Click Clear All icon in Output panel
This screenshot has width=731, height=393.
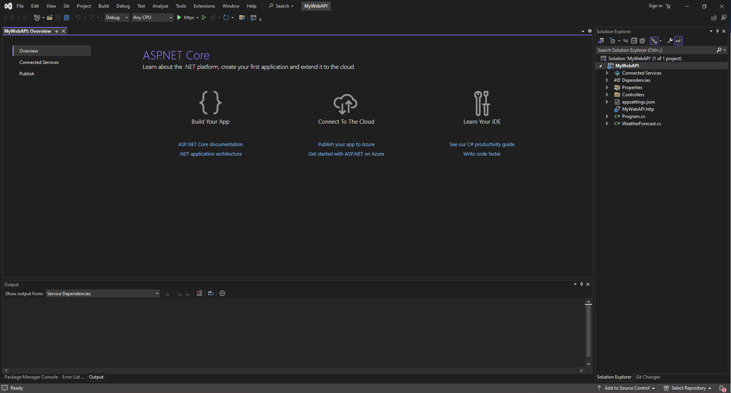199,293
